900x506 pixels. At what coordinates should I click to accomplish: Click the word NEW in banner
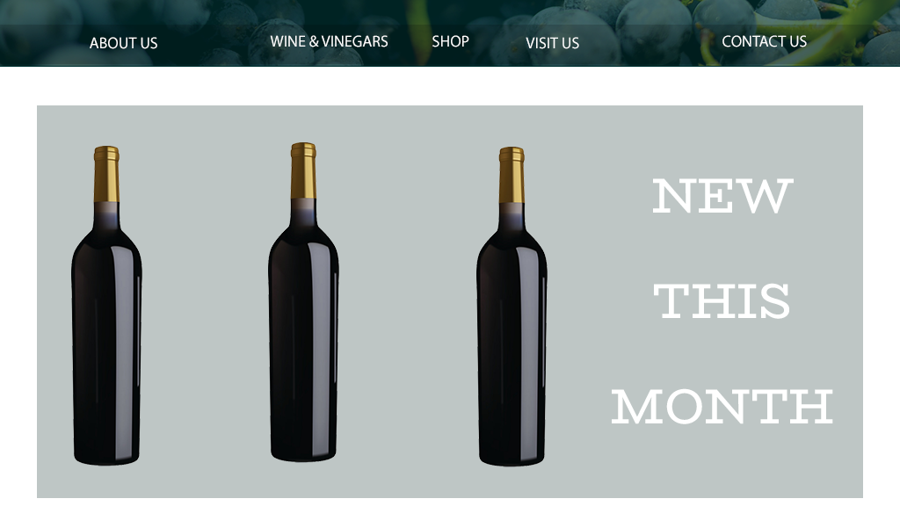[722, 196]
